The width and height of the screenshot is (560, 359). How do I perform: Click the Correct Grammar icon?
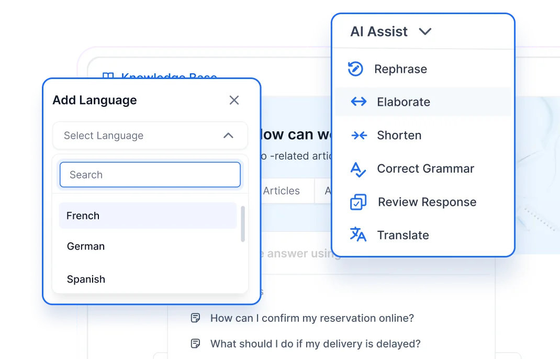coord(357,169)
